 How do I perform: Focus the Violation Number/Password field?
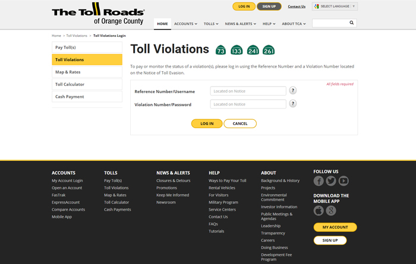[x=248, y=104]
